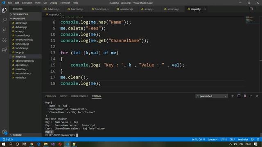The image size is (262, 147).
Task: Open Visual Studio from the taskbar
Action: [x=53, y=144]
